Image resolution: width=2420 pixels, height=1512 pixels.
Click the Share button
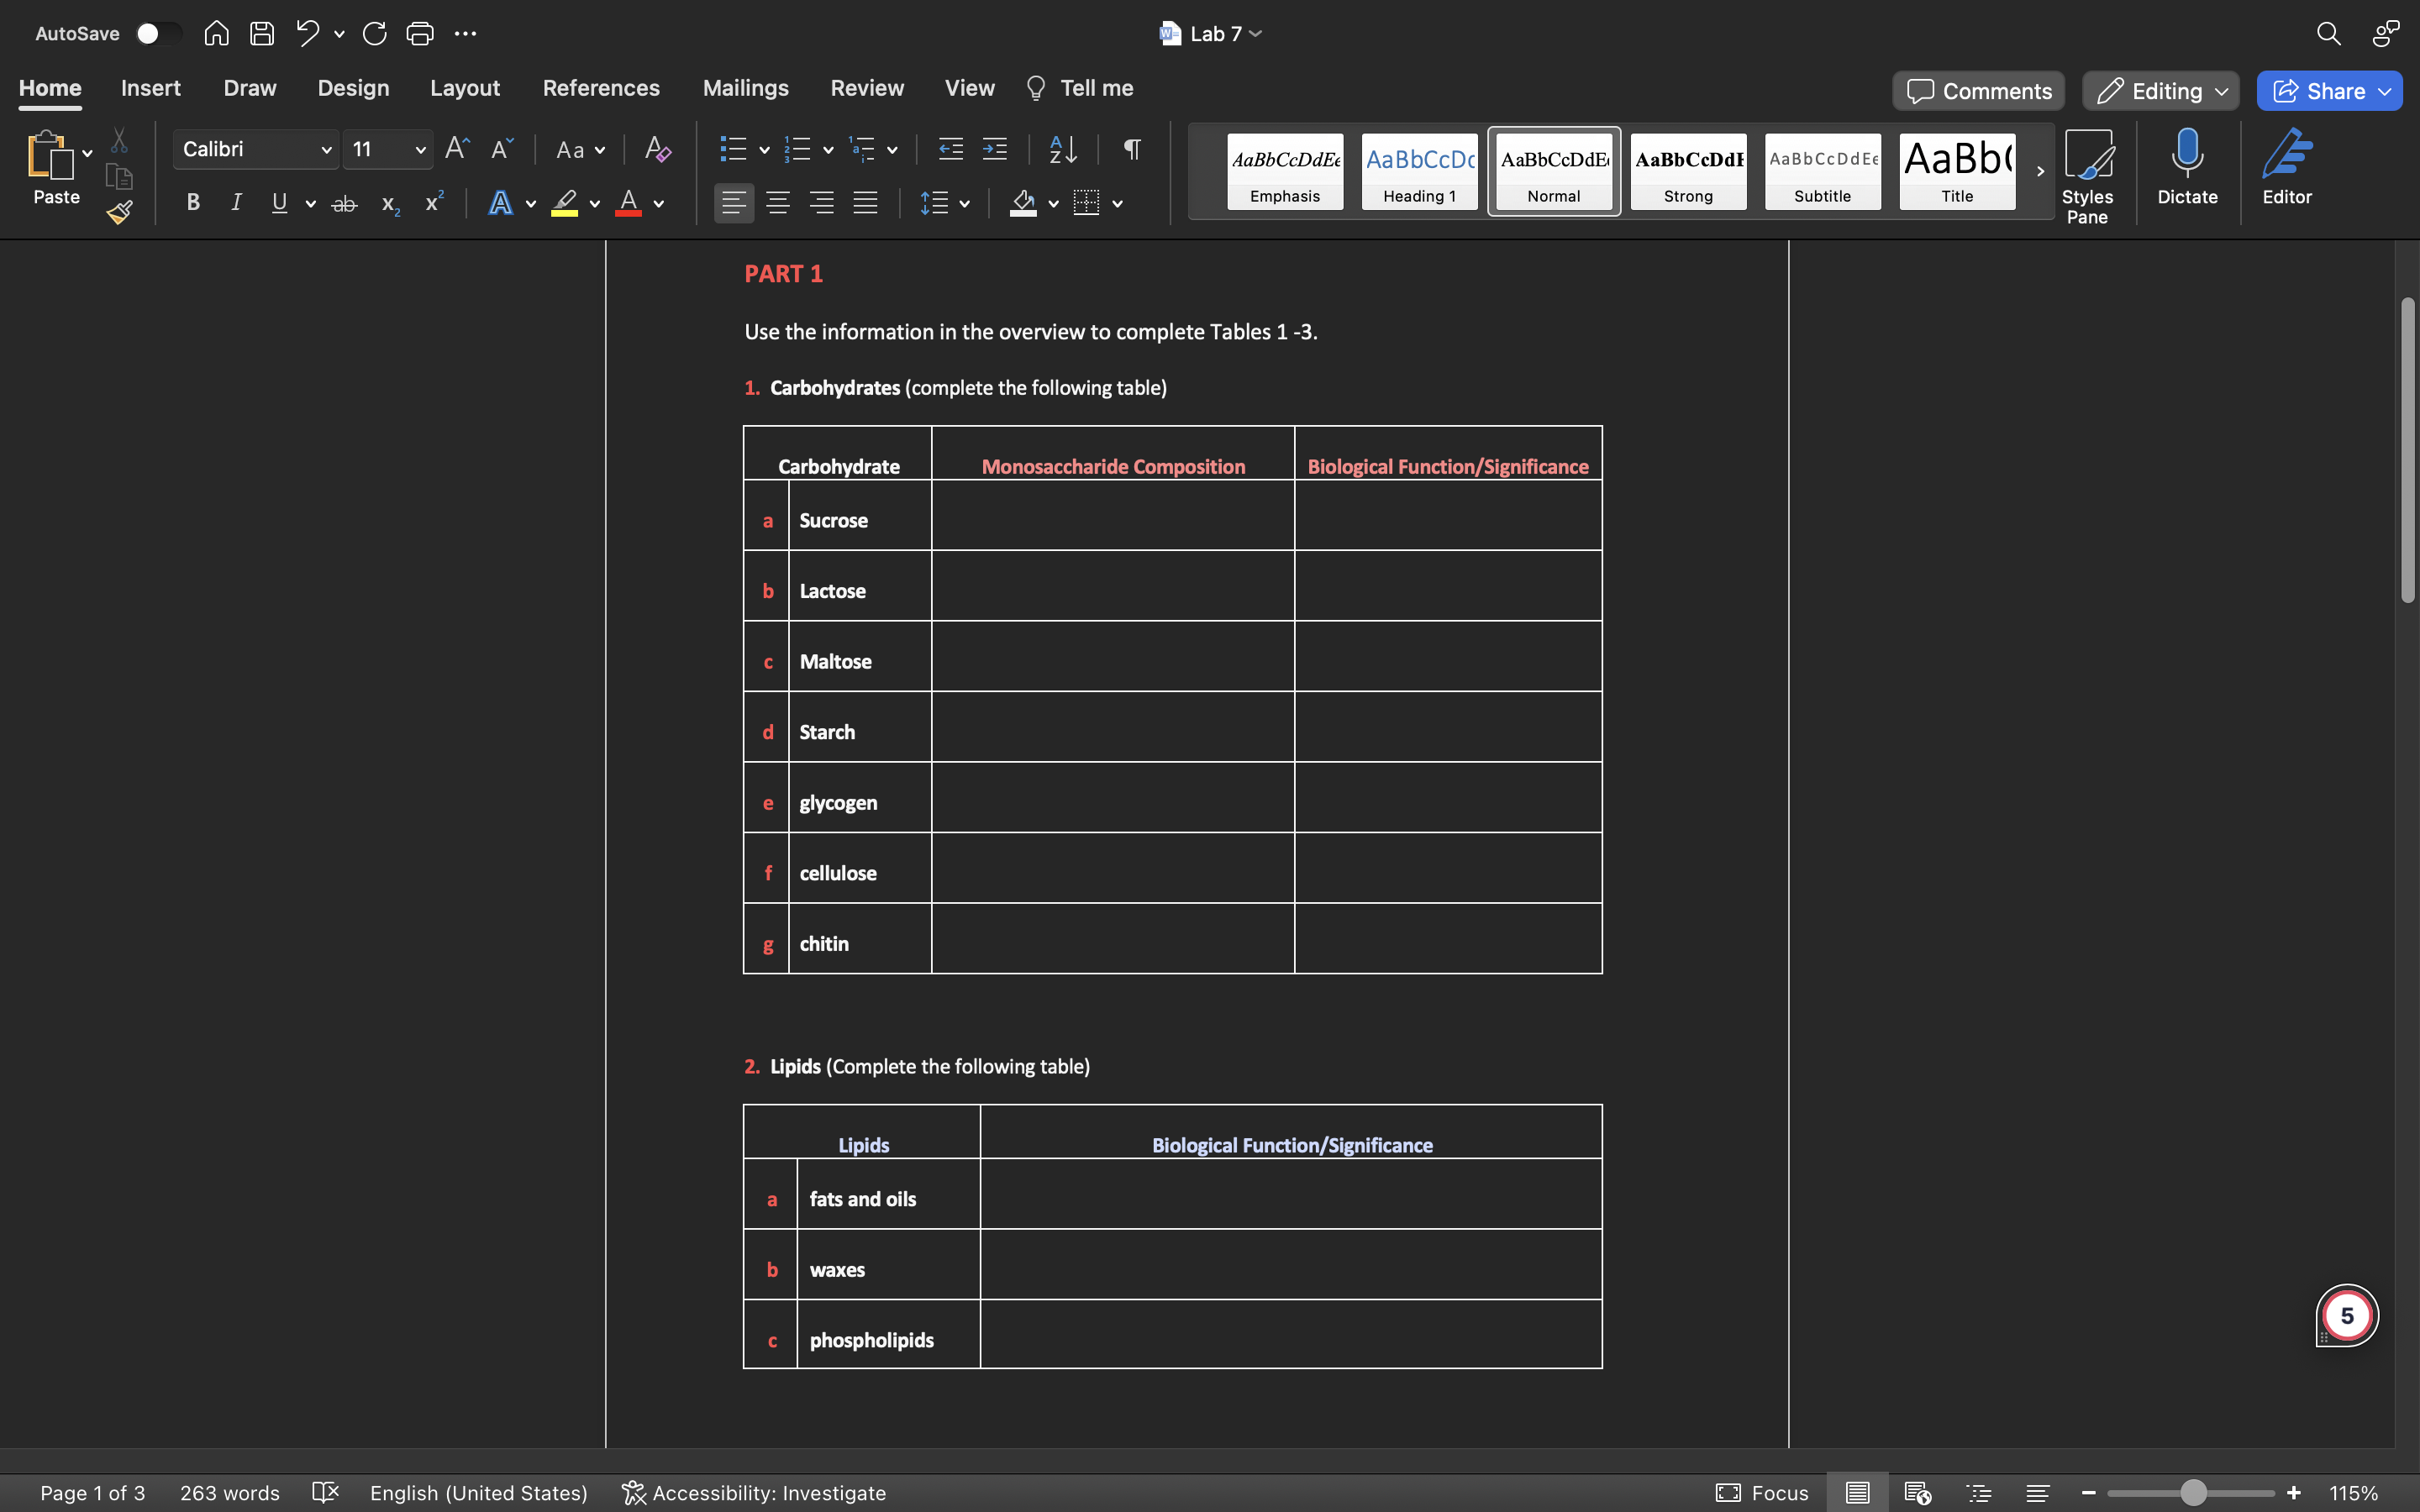(x=2328, y=90)
